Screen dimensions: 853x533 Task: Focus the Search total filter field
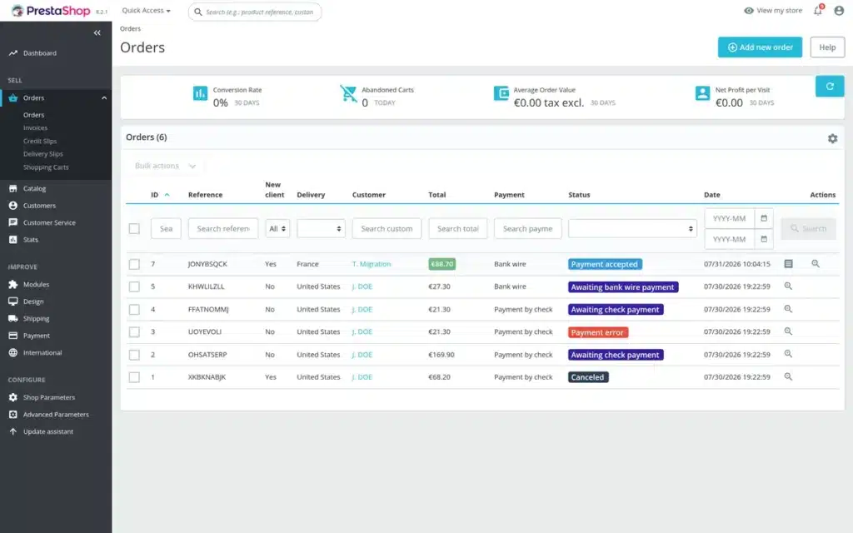click(x=458, y=228)
